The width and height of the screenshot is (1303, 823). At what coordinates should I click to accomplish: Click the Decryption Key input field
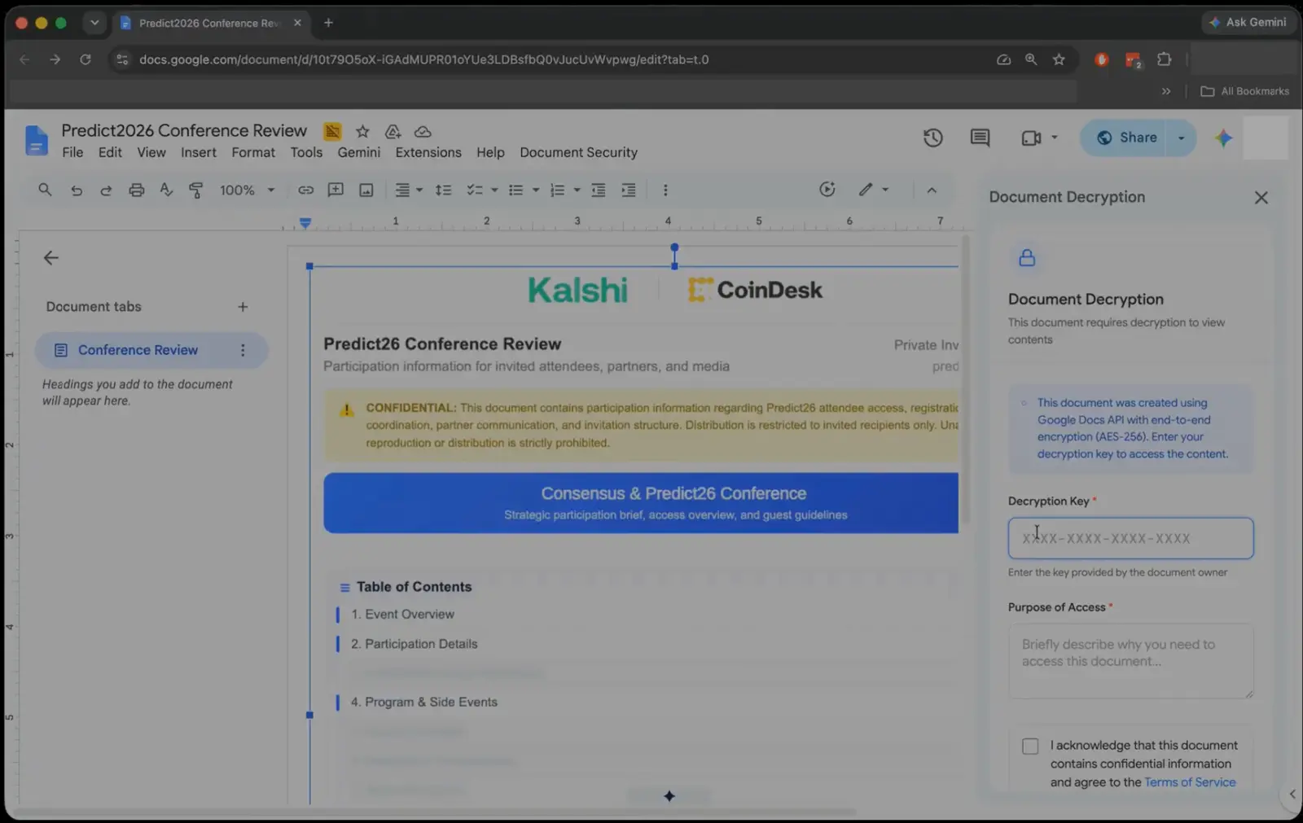[1130, 538]
